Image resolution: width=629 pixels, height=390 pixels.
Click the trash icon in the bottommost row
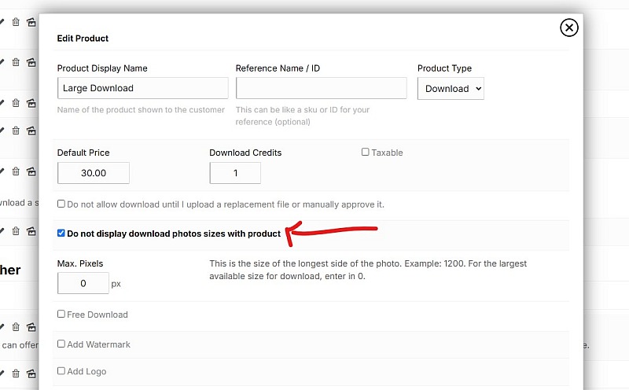[16, 373]
